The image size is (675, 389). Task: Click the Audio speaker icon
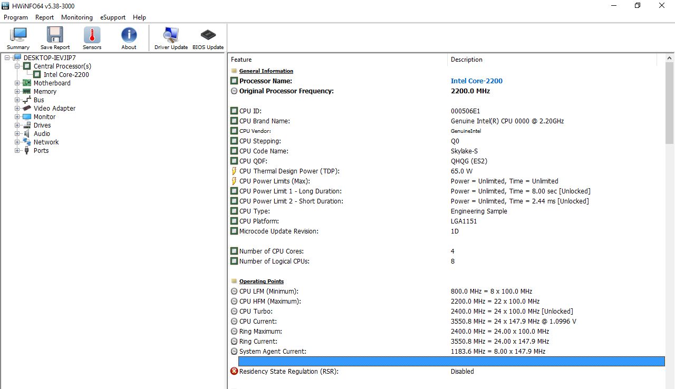click(27, 133)
